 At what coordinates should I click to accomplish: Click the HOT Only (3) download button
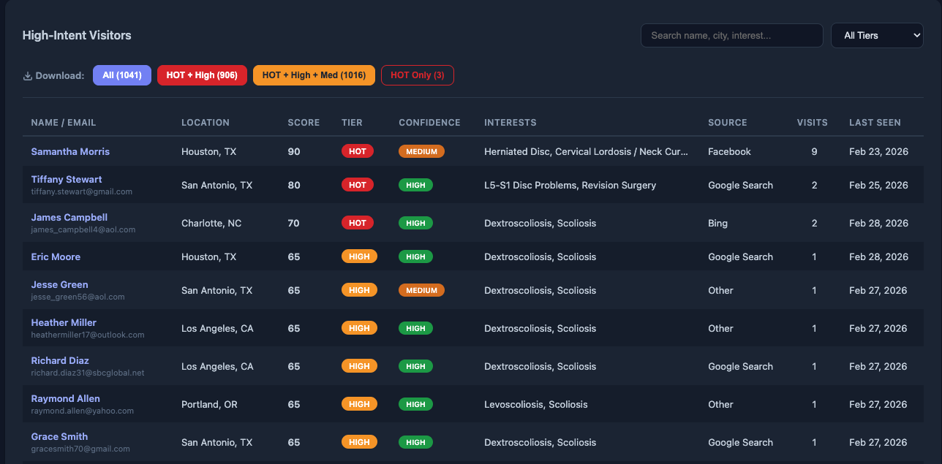tap(418, 75)
